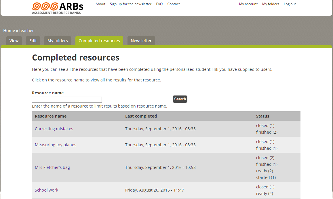Focus the Resource name input field

67,99
